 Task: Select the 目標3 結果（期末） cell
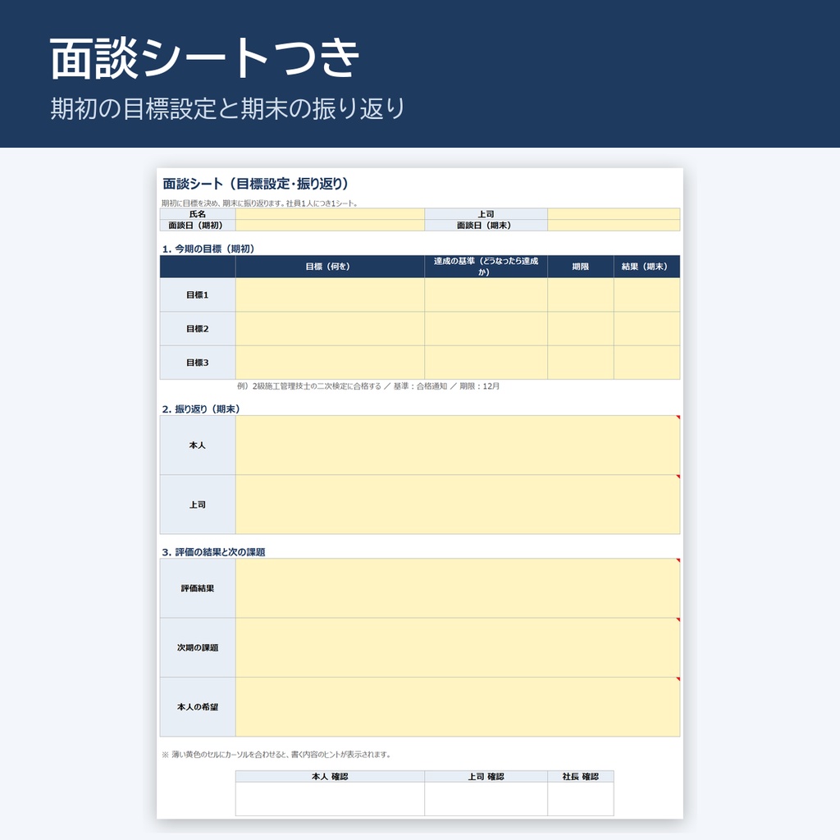click(647, 362)
